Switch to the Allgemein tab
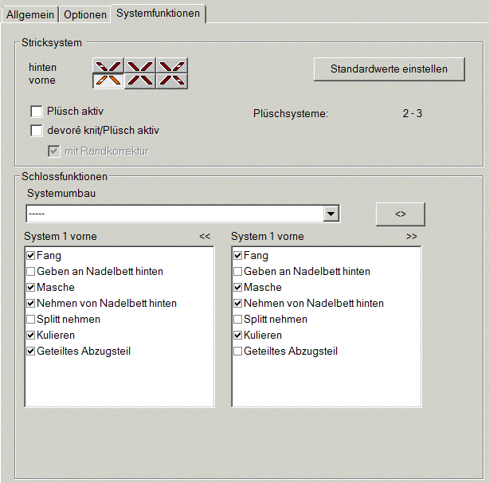 pyautogui.click(x=31, y=14)
